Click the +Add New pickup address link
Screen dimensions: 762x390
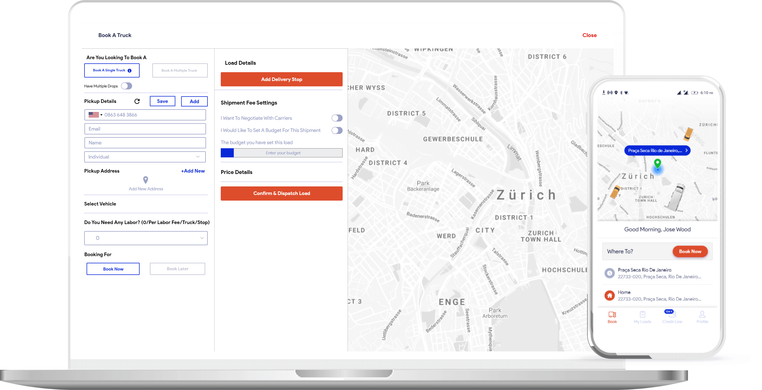[193, 171]
